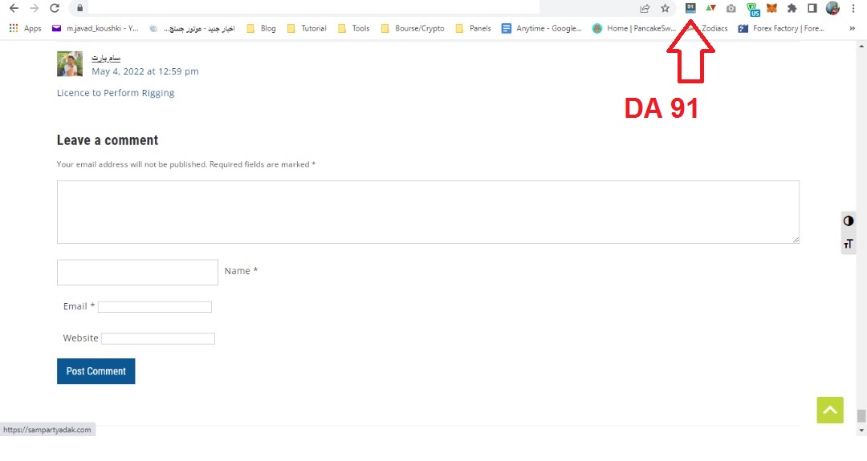The width and height of the screenshot is (867, 461).
Task: Toggle larger font size accessibility
Action: [x=849, y=244]
